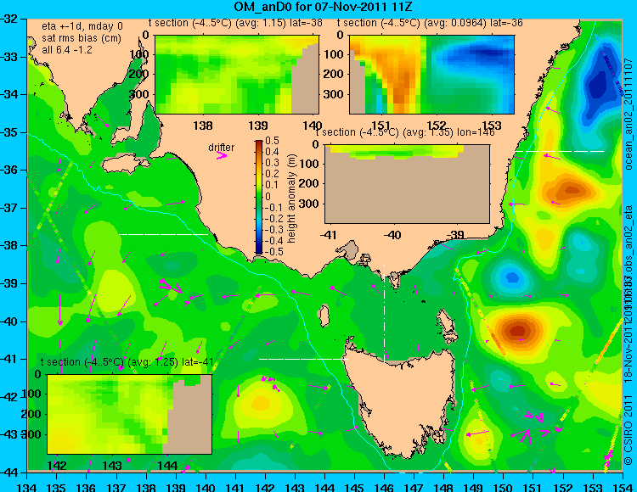Click the 't section (avg: 1.25) lat=-41' heading
The width and height of the screenshot is (637, 492).
tap(127, 362)
